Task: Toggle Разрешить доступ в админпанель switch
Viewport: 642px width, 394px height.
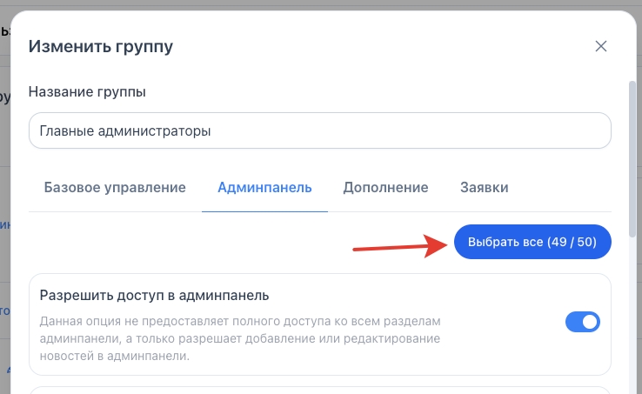Action: 583,322
